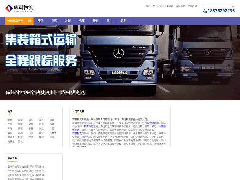Click the 最近更新 section heading
Image resolution: width=240 pixels, height=180 pixels.
pyautogui.click(x=12, y=158)
